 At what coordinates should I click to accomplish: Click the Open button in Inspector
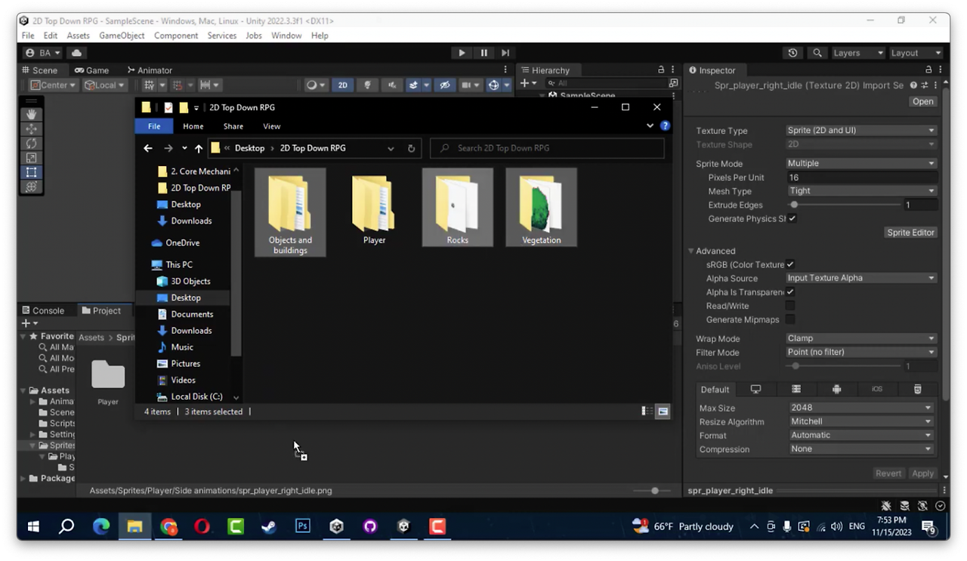922,102
